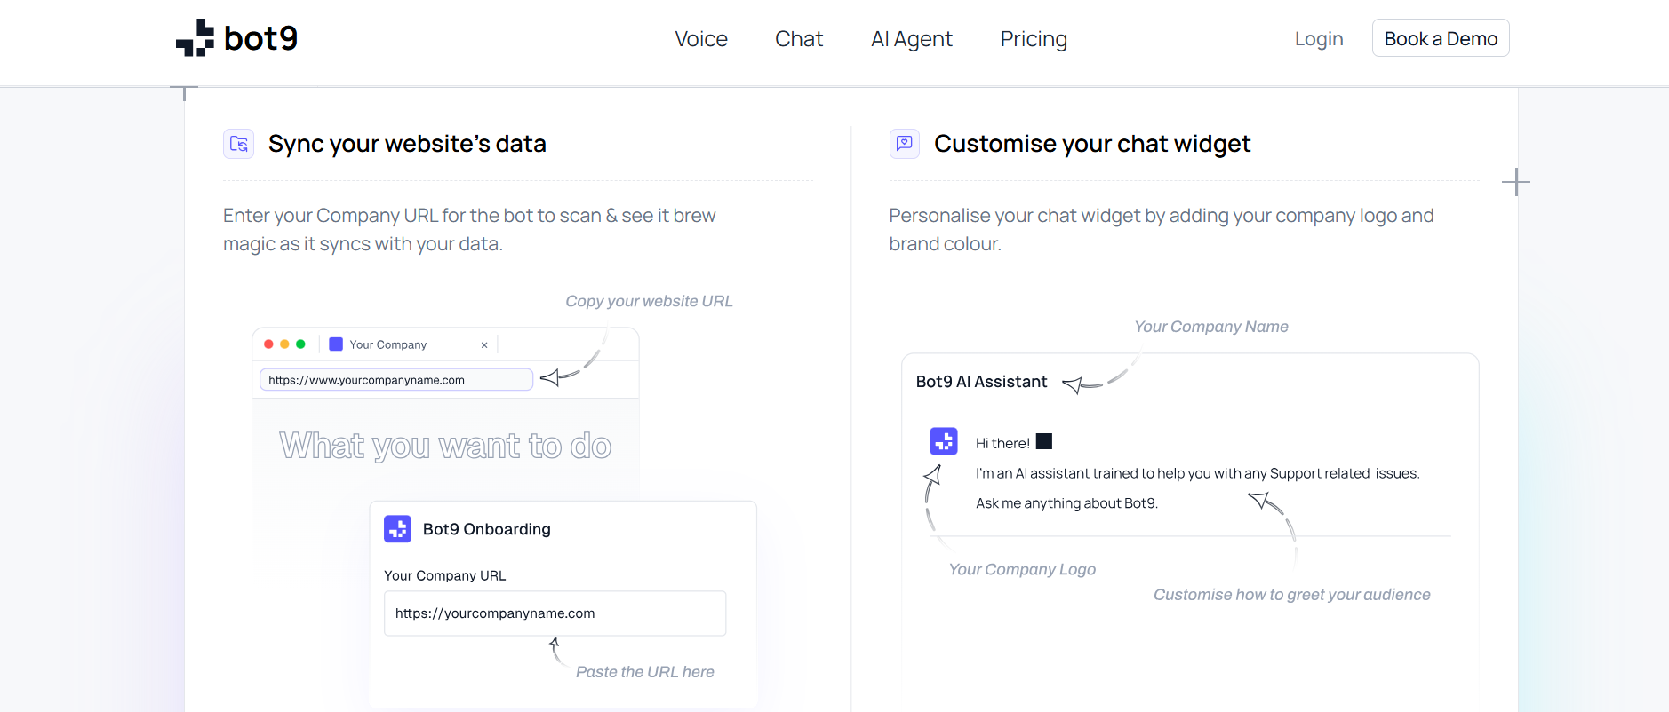This screenshot has width=1669, height=712.
Task: Click the blue Your Company tab favicon
Action: tap(336, 344)
